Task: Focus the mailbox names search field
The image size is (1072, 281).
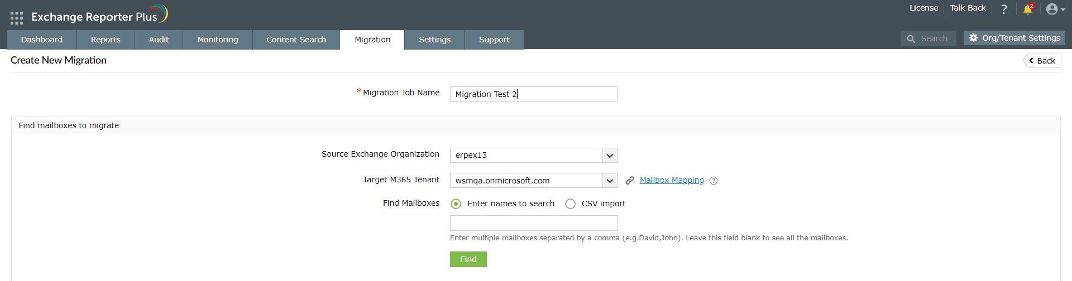Action: (533, 223)
